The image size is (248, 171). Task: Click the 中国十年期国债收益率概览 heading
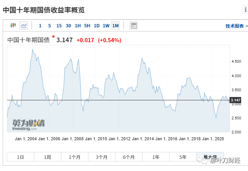click(44, 10)
